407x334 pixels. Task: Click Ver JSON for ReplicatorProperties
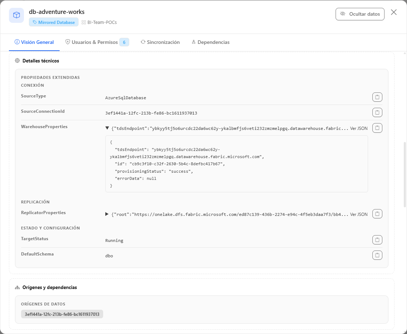pos(359,214)
